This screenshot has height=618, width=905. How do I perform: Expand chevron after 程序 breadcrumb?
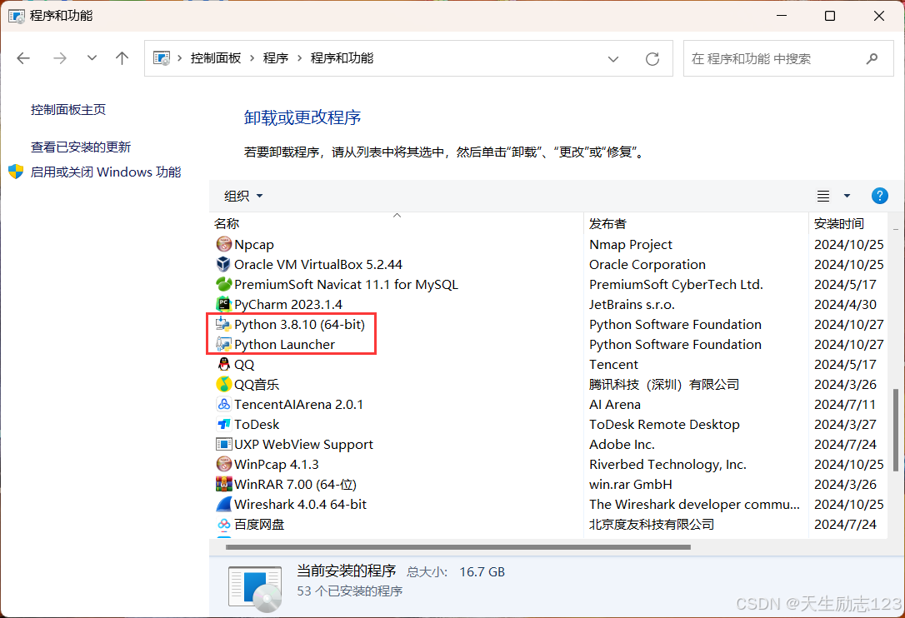point(299,58)
